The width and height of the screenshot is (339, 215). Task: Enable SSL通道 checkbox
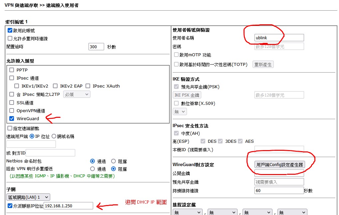pos(12,103)
